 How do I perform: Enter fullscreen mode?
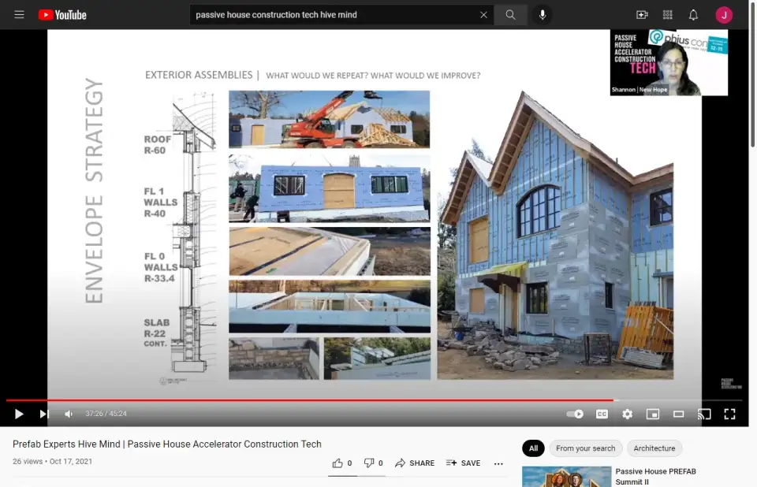tap(729, 414)
